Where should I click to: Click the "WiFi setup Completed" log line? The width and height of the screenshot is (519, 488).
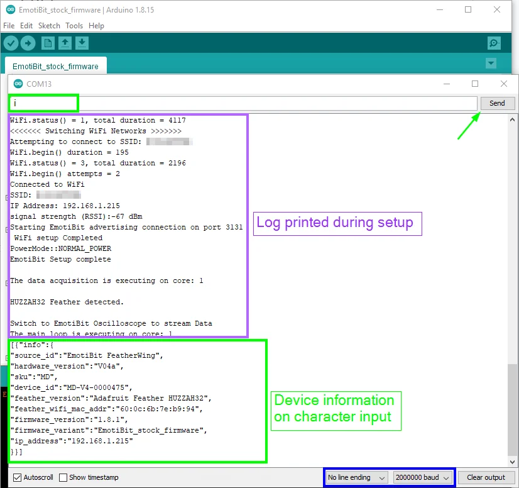point(58,238)
